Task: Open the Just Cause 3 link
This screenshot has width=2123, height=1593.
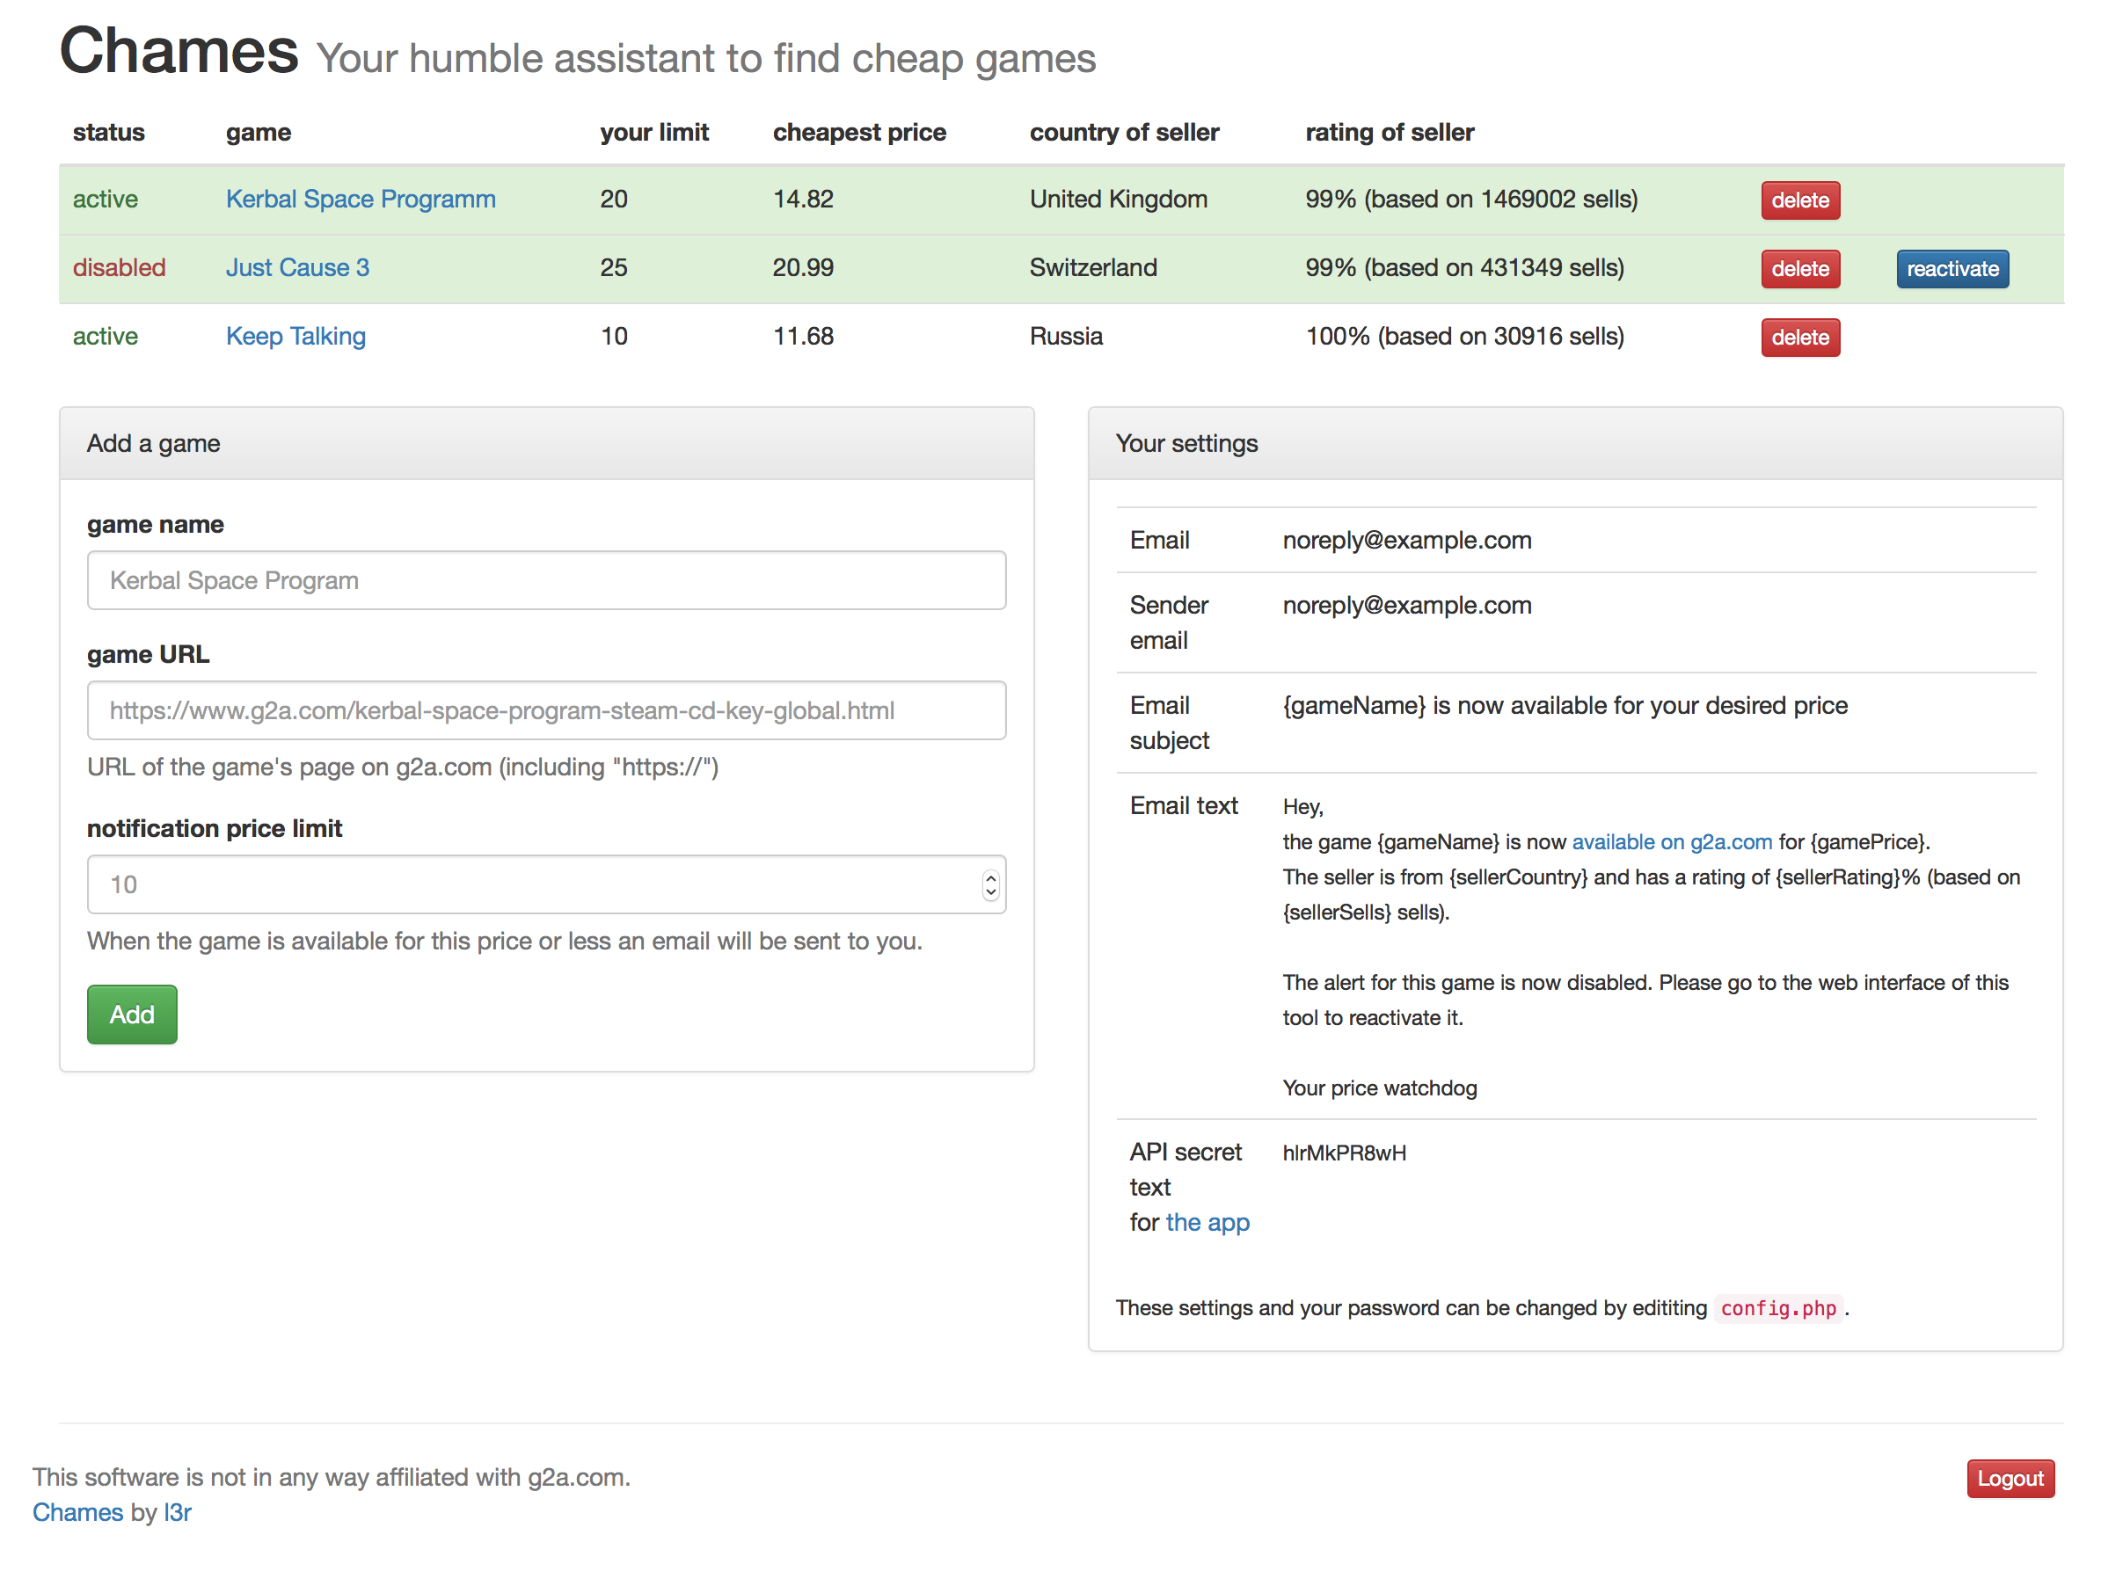Action: point(296,268)
